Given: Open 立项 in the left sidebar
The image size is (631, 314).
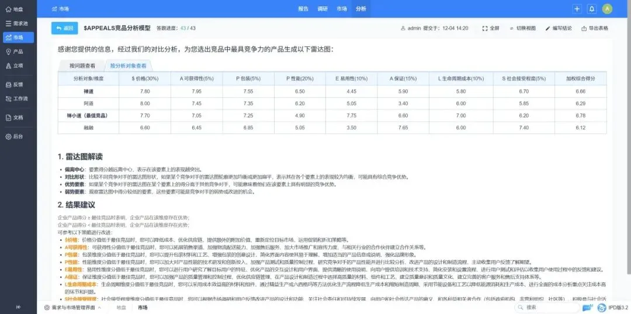Looking at the screenshot, I should (x=15, y=65).
